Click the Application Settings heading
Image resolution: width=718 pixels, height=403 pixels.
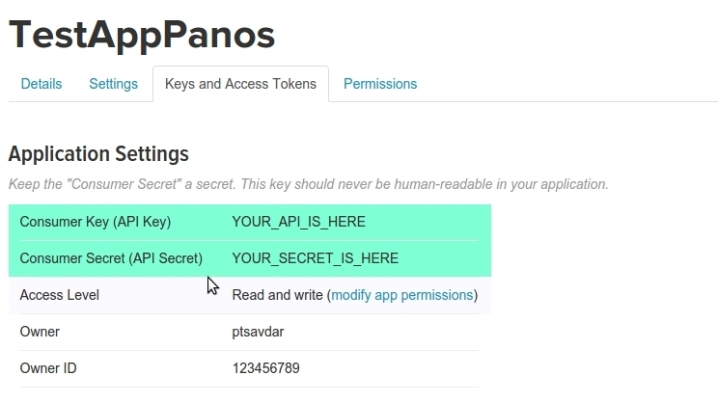(98, 154)
